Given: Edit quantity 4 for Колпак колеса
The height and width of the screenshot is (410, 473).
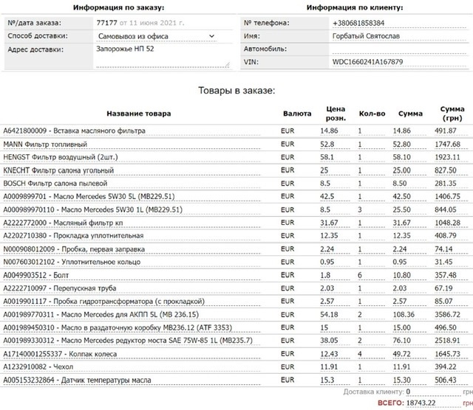Looking at the screenshot, I should pos(371,354).
